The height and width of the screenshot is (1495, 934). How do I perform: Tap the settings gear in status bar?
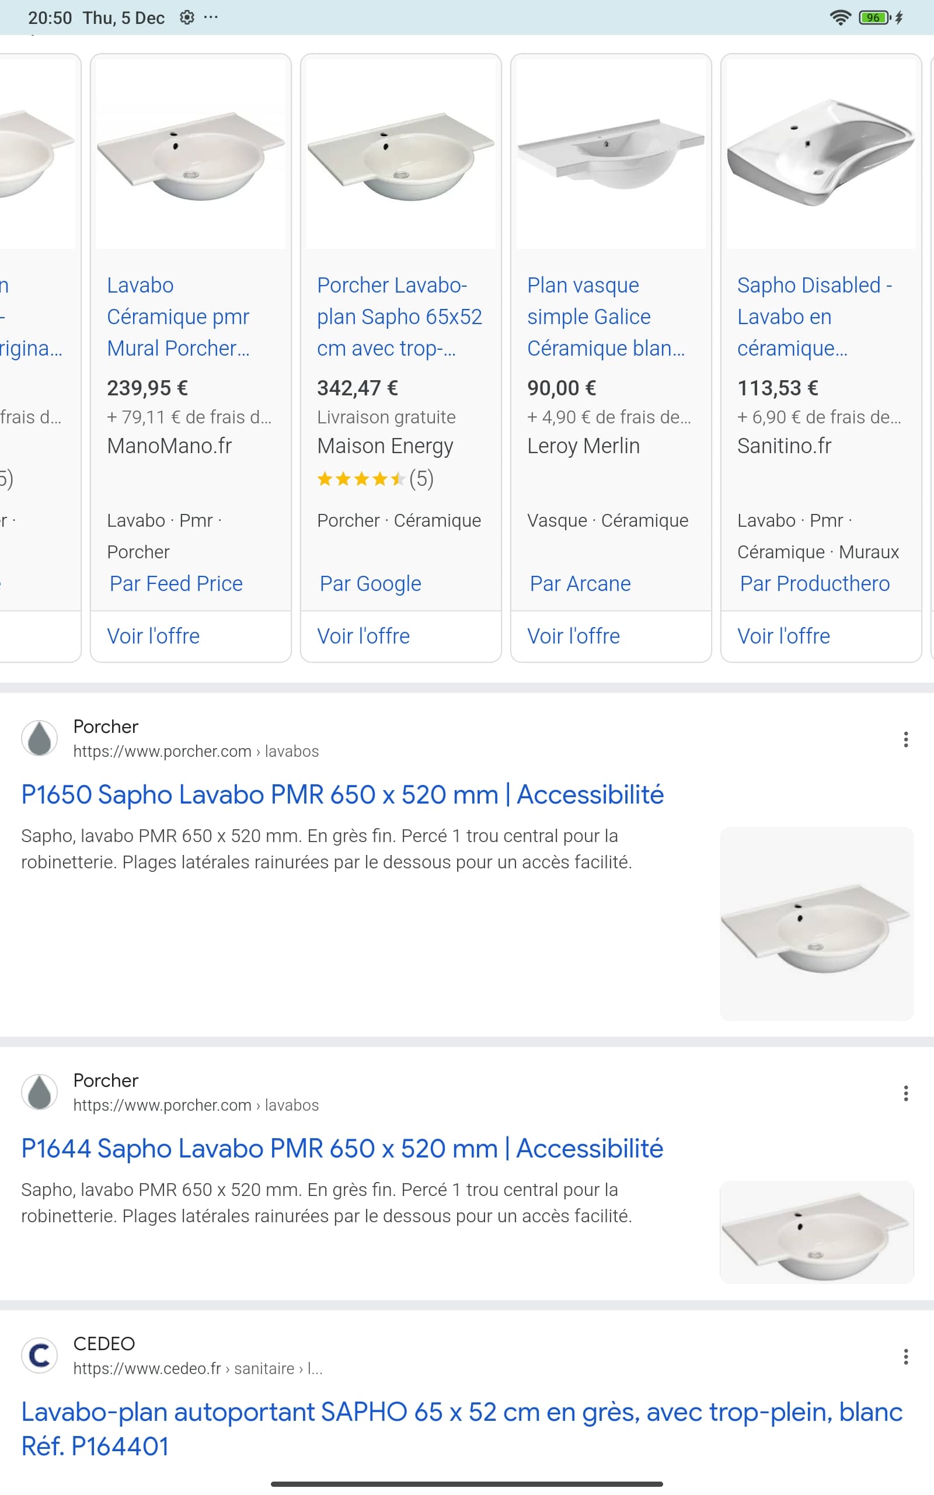[187, 18]
